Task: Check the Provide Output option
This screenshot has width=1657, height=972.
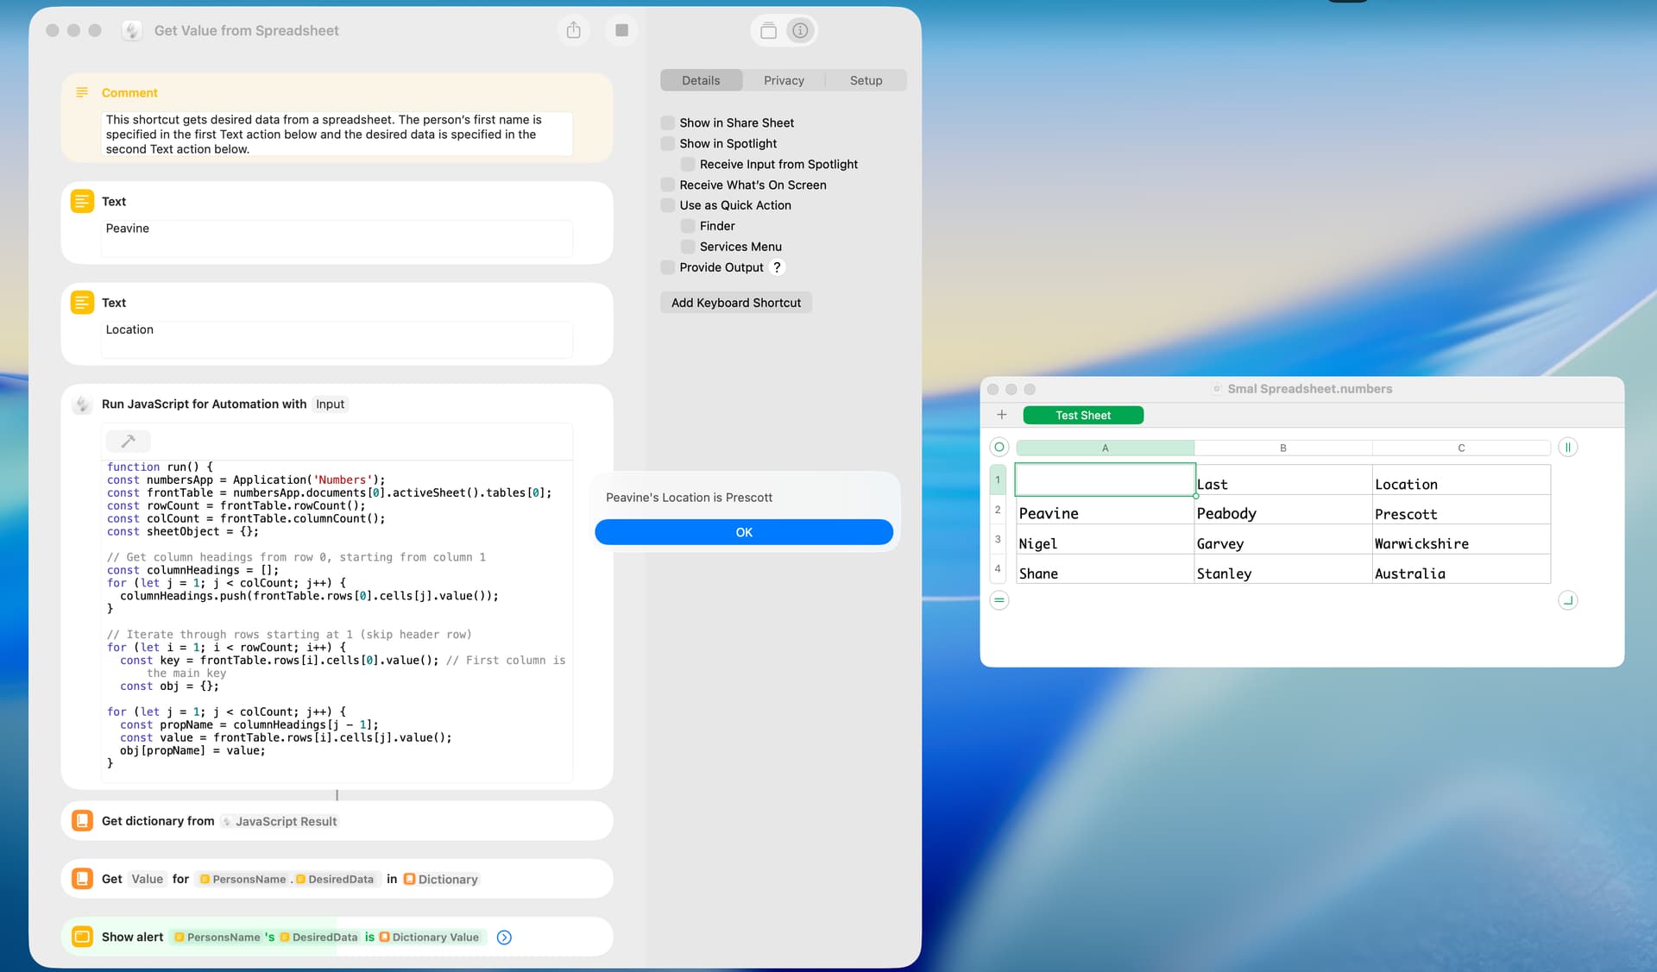Action: click(x=668, y=267)
